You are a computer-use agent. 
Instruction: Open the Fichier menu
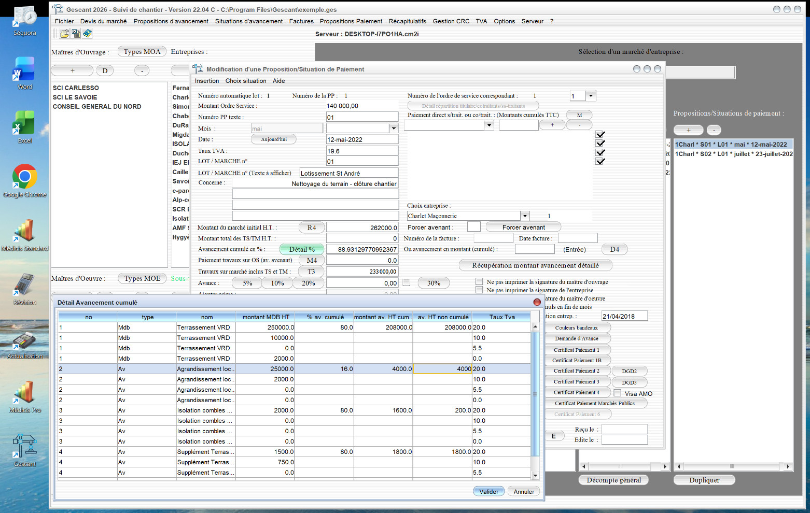click(x=64, y=21)
